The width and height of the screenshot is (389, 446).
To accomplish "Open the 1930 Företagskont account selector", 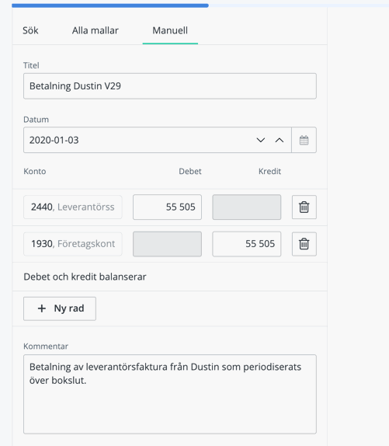I will click(73, 244).
